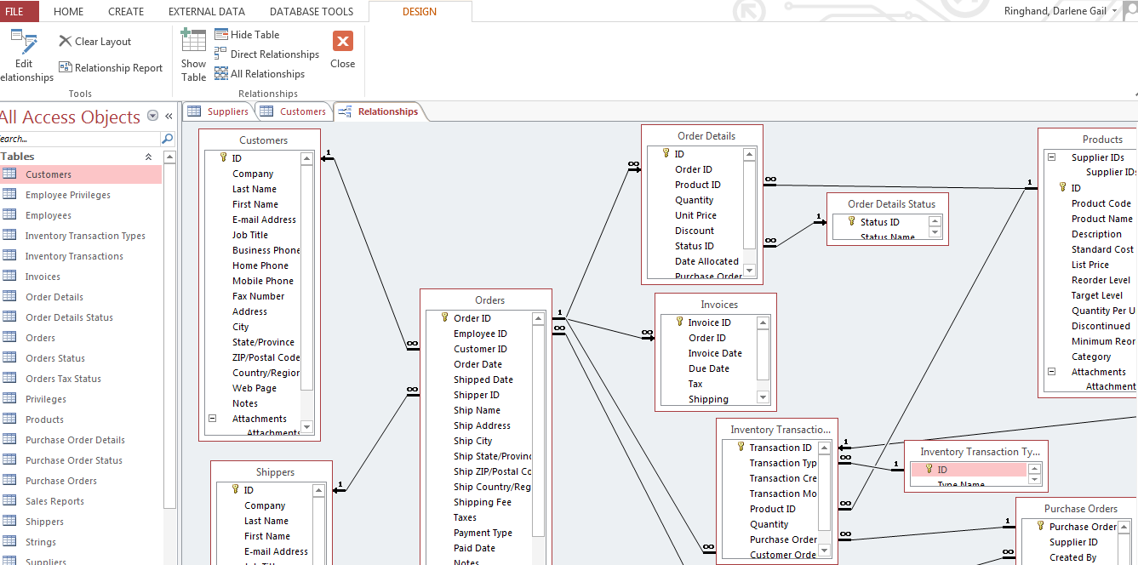Click the Search box in navigation pane
Viewport: 1138px width, 565px height.
pos(77,139)
